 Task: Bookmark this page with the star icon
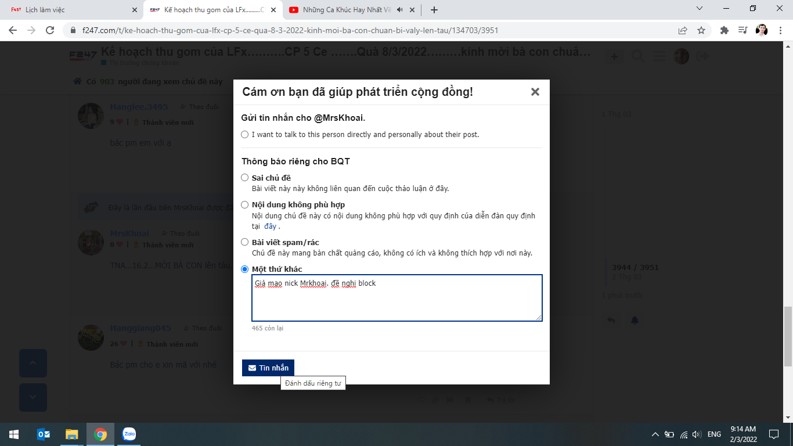[x=701, y=30]
